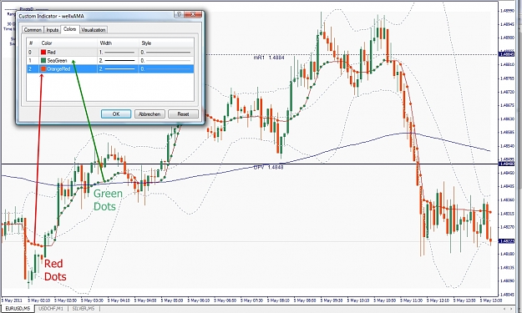This screenshot has height=313, width=522.
Task: Switch to the Visualization tab
Action: pos(94,30)
